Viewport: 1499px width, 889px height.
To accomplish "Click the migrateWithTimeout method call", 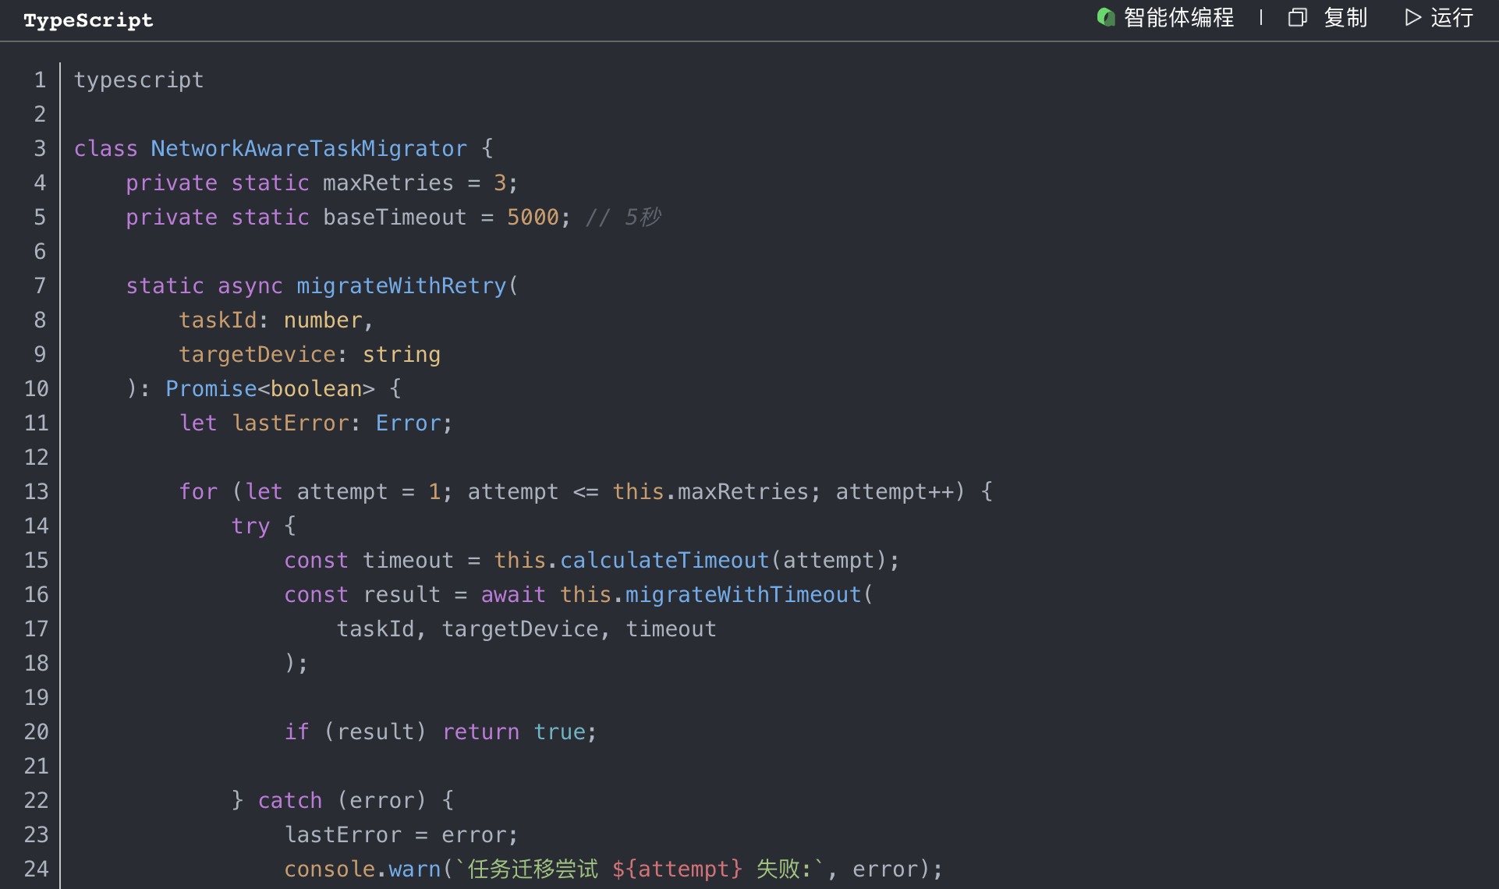I will (742, 594).
